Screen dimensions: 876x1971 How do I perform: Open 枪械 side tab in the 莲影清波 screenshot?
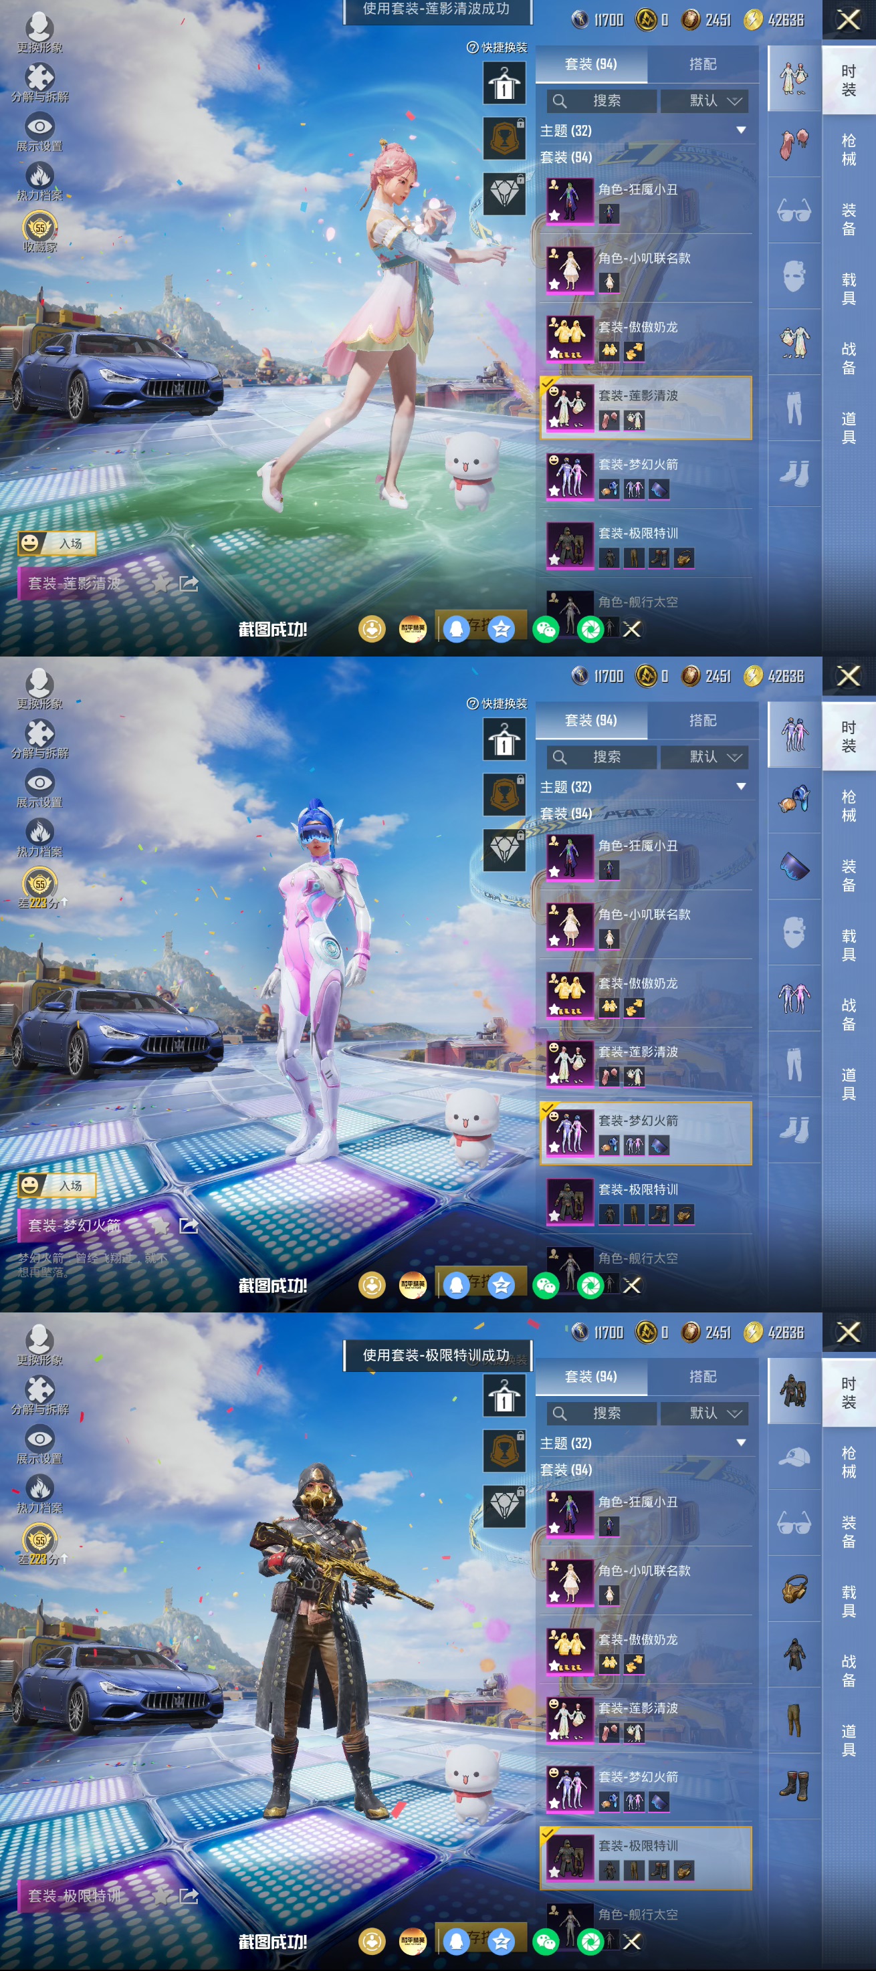click(849, 149)
